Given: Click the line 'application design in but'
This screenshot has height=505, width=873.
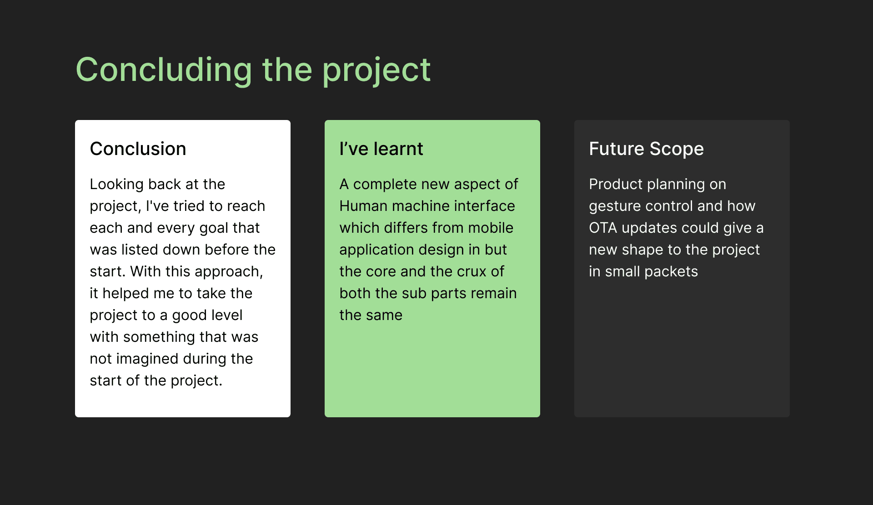Looking at the screenshot, I should pyautogui.click(x=423, y=250).
